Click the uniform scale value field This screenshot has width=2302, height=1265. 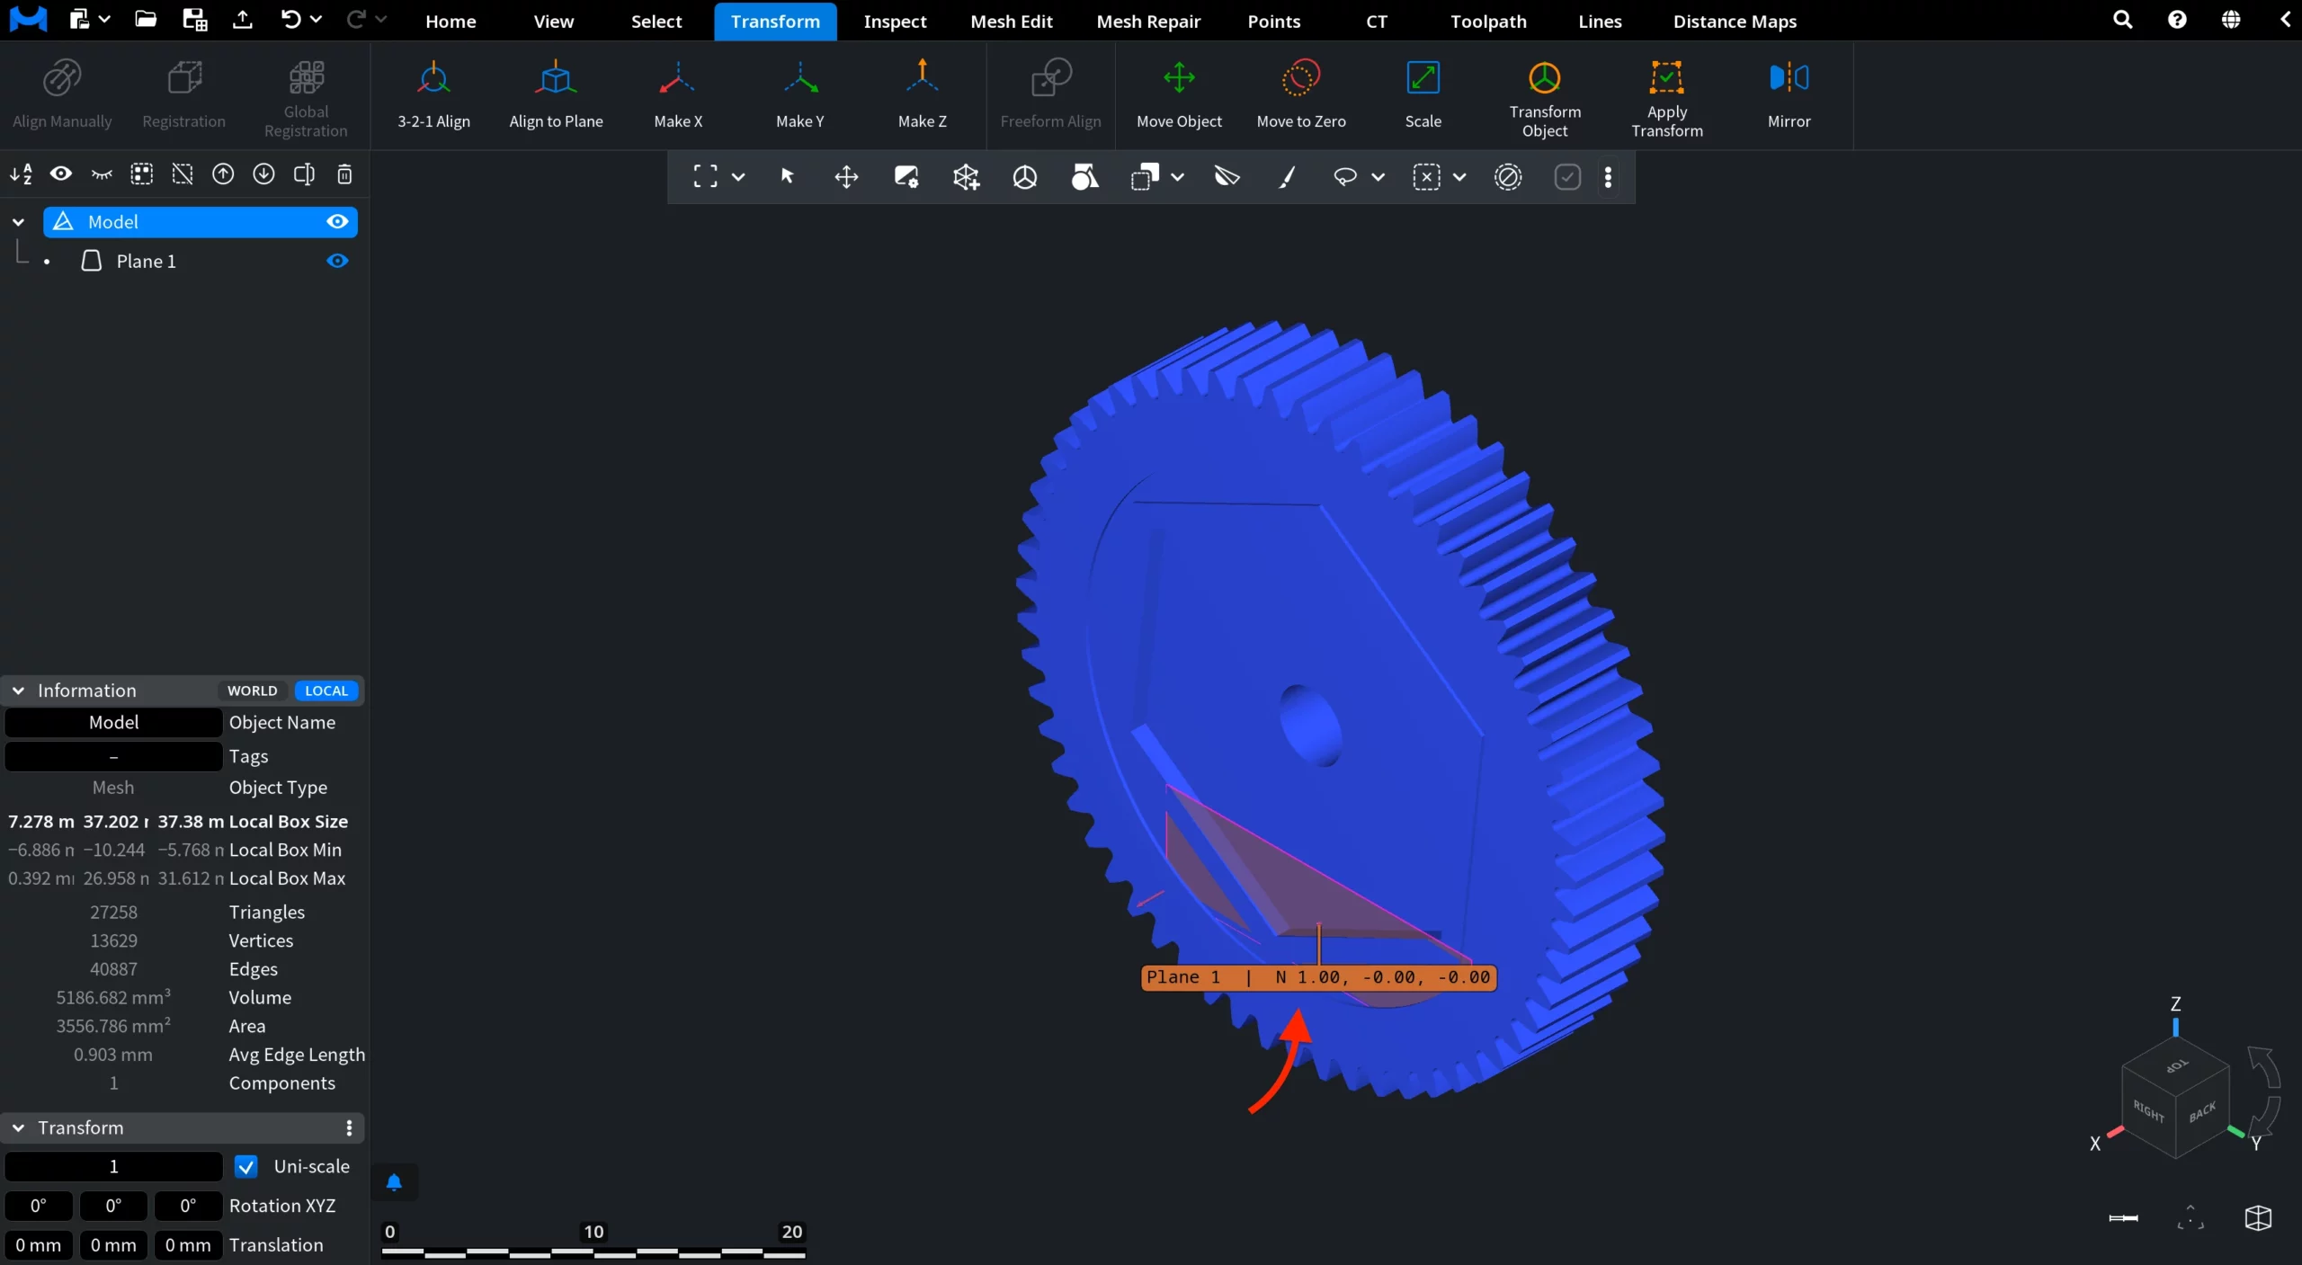point(113,1166)
